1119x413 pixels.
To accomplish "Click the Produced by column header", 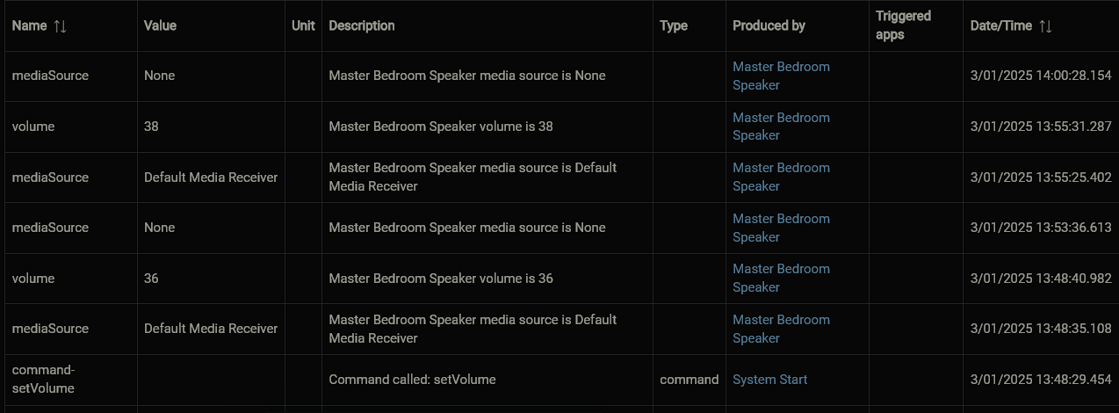I will (769, 25).
